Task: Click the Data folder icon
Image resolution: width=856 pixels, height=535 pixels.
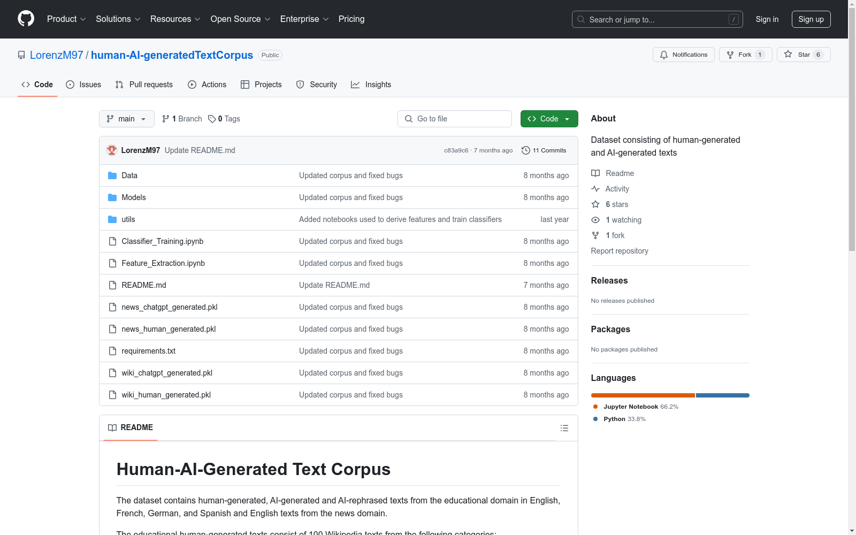Action: [x=112, y=175]
